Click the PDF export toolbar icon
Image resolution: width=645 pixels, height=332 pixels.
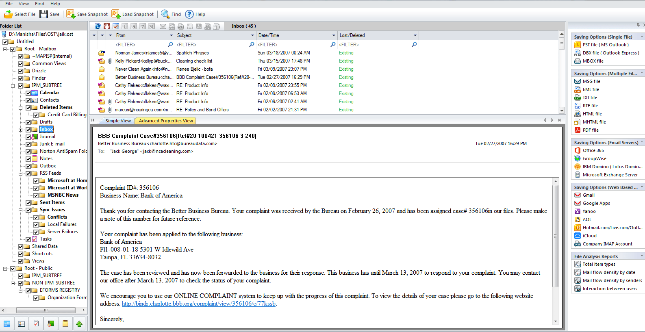tap(199, 26)
